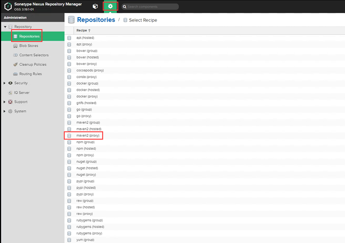Sort by the Recipe column header
Viewport: 345px width, 243px height.
[82, 30]
